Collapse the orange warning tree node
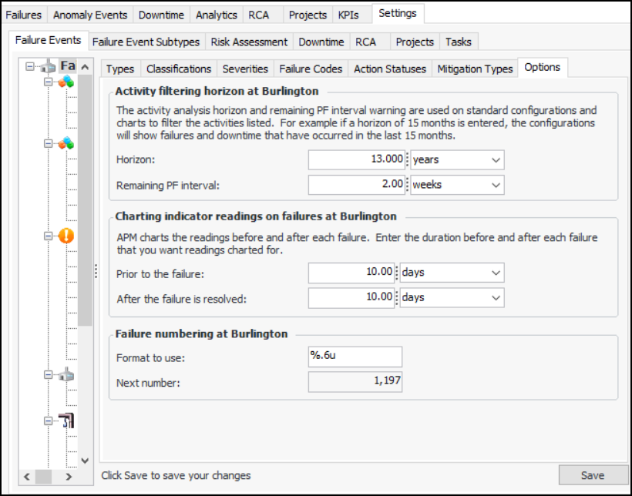Screen dimensions: 632x496 (x=49, y=236)
